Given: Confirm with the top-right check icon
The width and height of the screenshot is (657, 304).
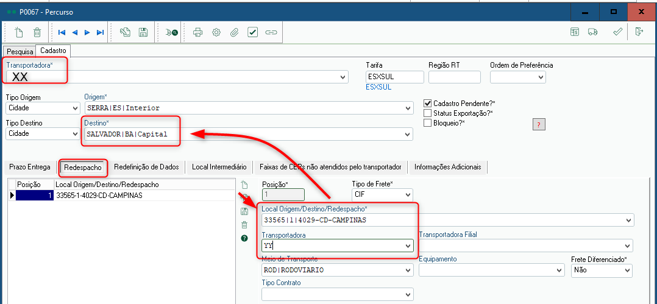Looking at the screenshot, I should [x=617, y=32].
